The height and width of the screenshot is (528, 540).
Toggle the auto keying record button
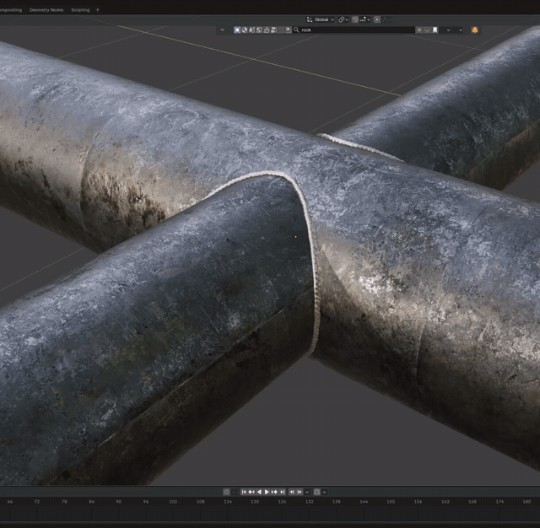pyautogui.click(x=226, y=492)
